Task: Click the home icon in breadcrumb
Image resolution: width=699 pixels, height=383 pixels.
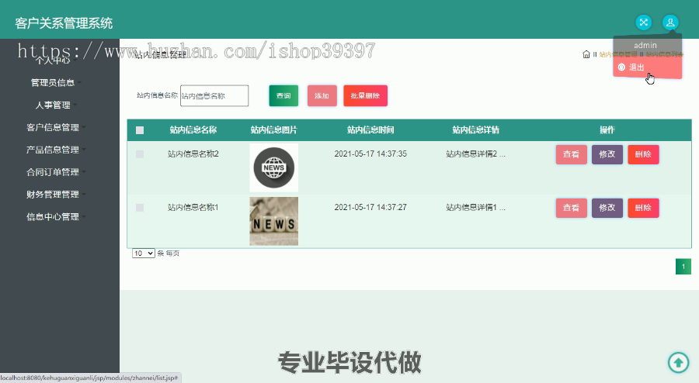Action: pyautogui.click(x=586, y=54)
